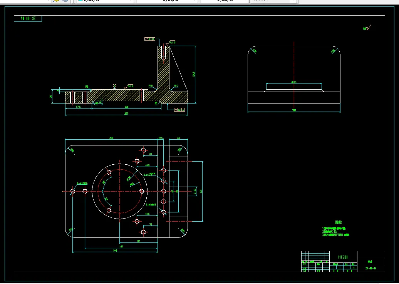Screen dimensions: 399x284
Task: Select the mirrored drawing number box in sheet corner
Action: point(28,18)
